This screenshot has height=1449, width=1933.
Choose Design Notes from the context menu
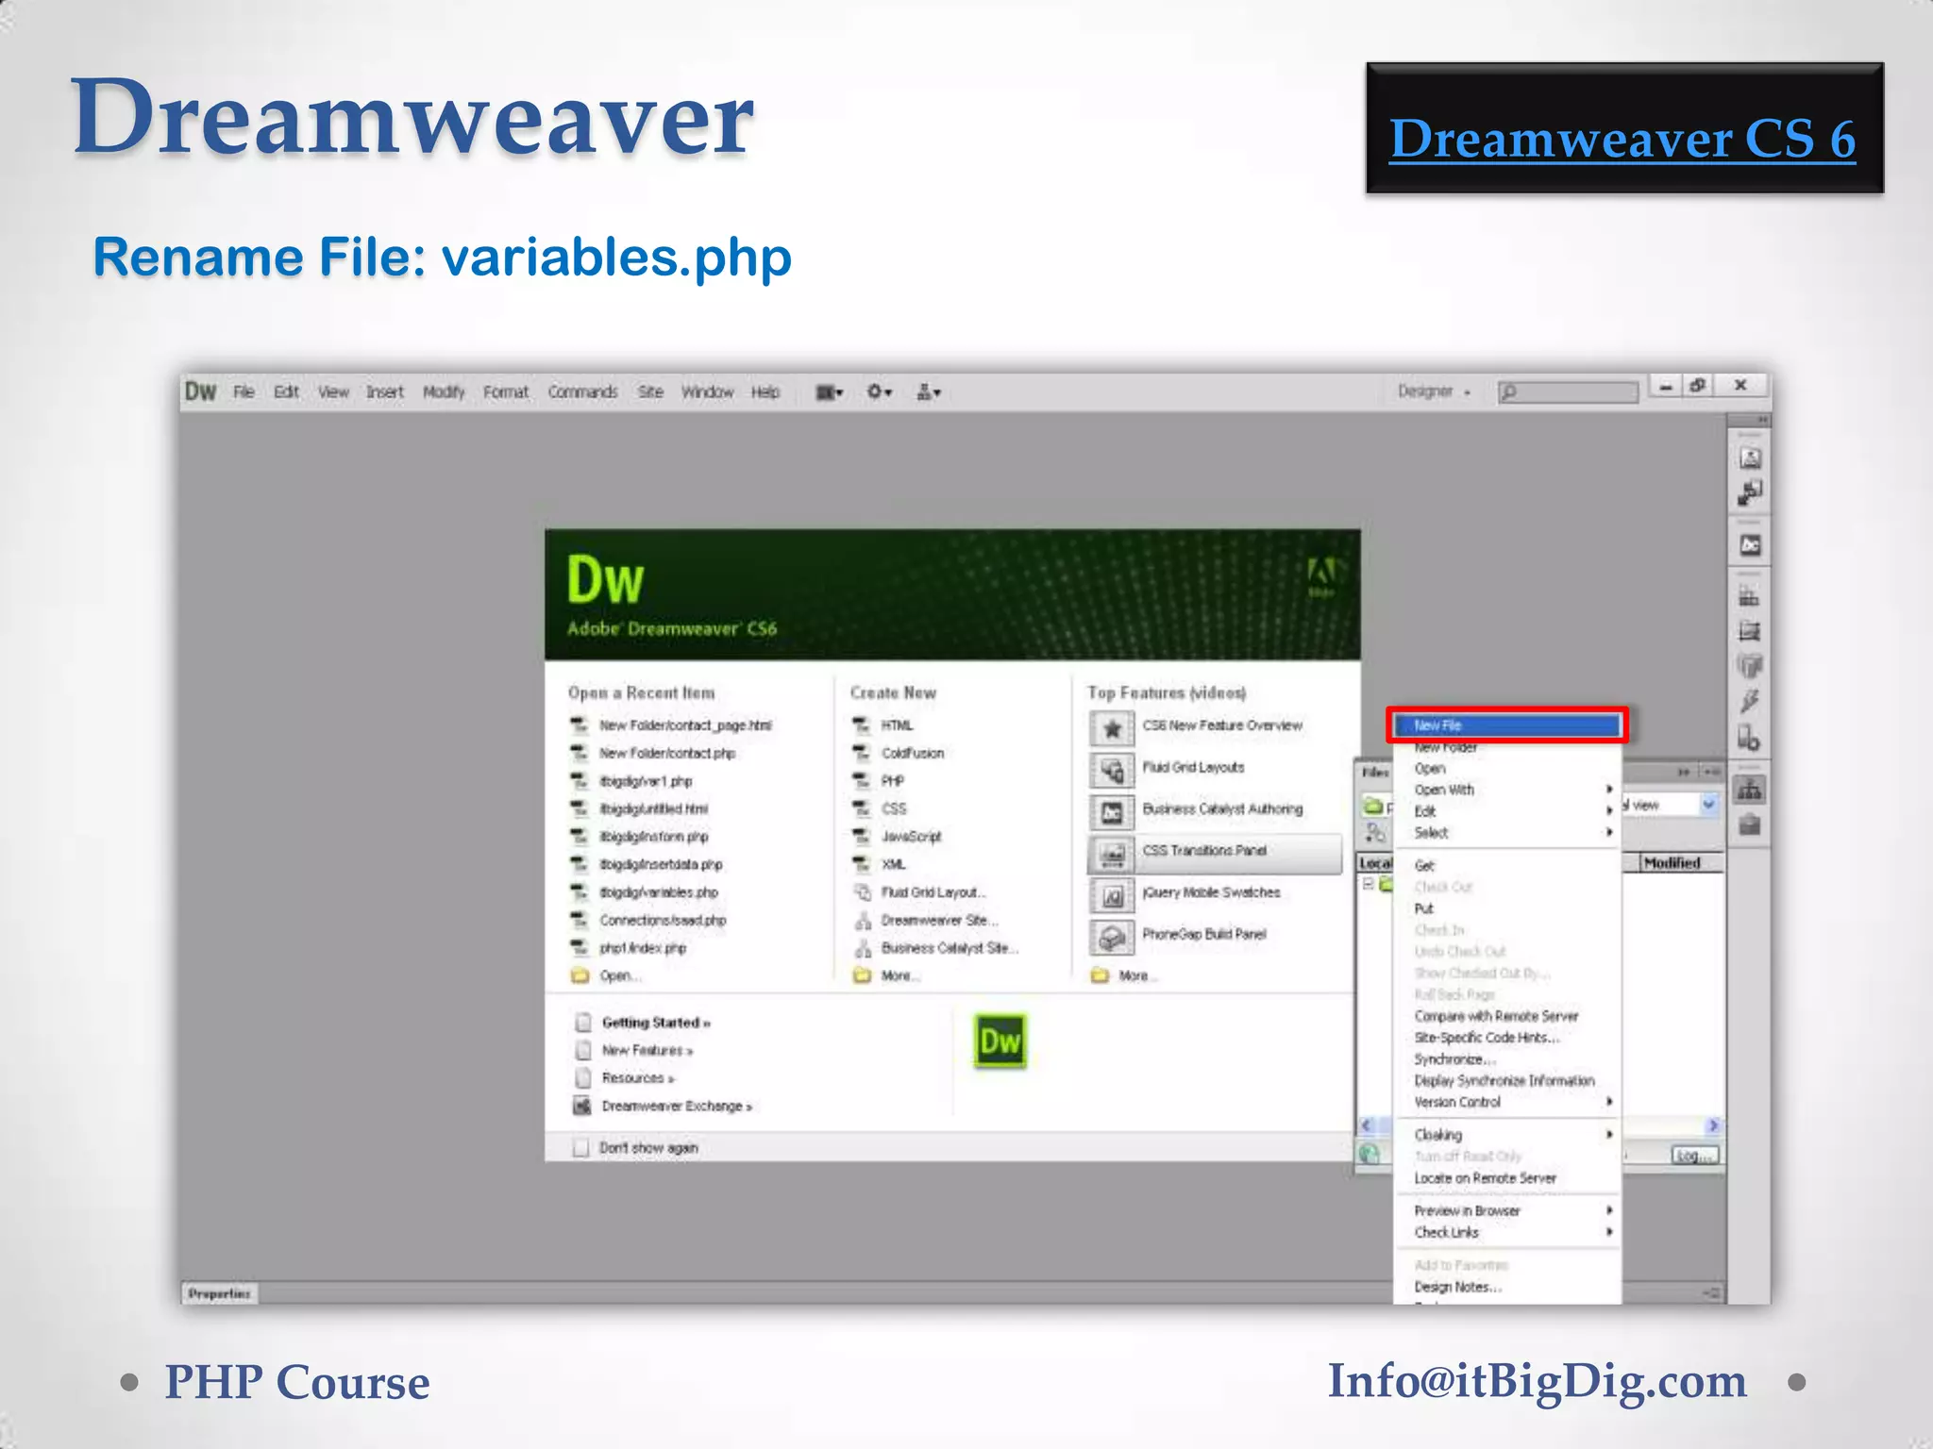[x=1509, y=1287]
